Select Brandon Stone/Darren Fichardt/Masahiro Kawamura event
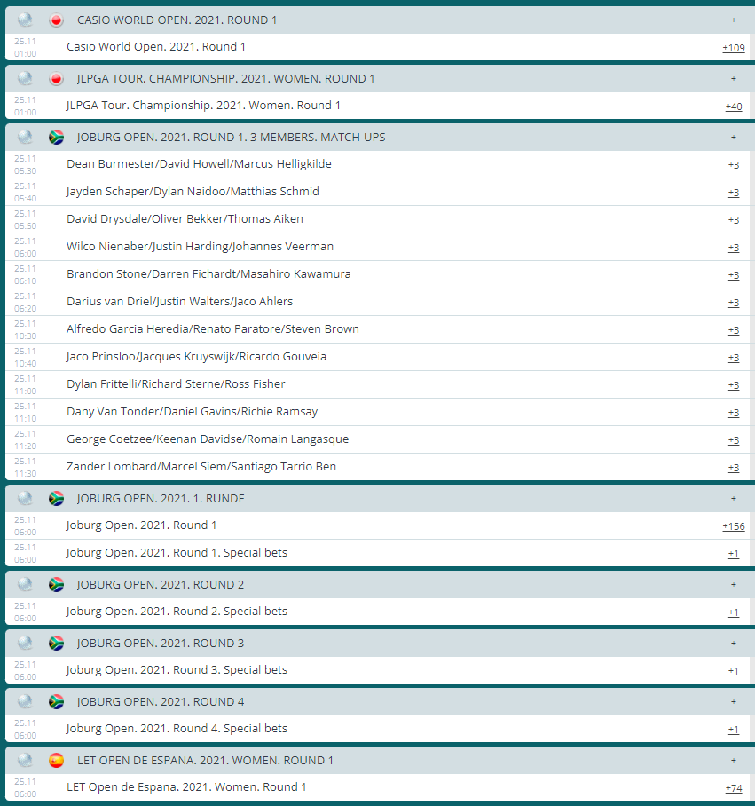This screenshot has height=806, width=755. tap(209, 274)
